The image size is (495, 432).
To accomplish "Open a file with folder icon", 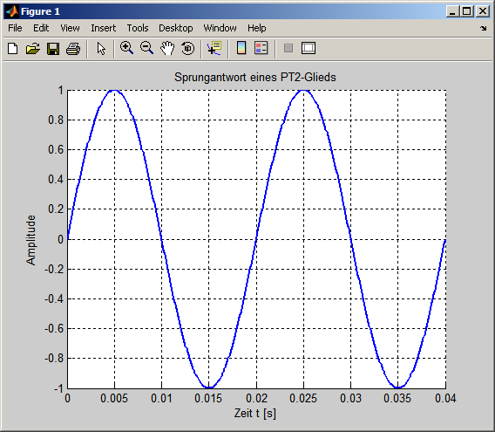I will [33, 49].
